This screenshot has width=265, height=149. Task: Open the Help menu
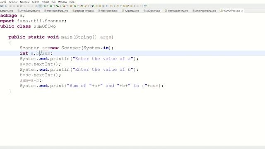point(72,2)
